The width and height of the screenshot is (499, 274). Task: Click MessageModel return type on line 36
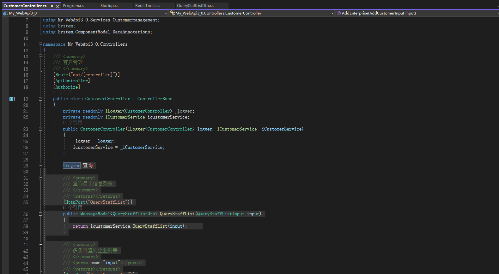95,214
